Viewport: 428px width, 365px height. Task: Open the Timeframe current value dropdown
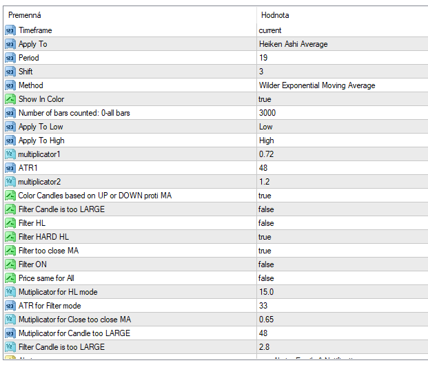pos(270,30)
